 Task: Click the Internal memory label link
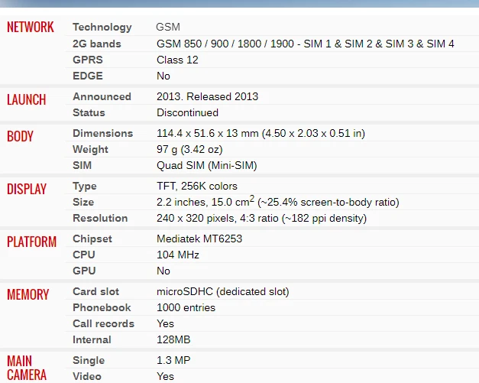(92, 339)
